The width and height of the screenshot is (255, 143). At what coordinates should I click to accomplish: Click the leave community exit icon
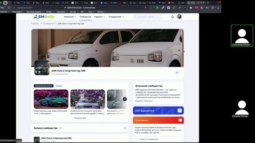pyautogui.click(x=177, y=72)
